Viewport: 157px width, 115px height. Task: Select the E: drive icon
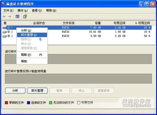tap(4, 36)
